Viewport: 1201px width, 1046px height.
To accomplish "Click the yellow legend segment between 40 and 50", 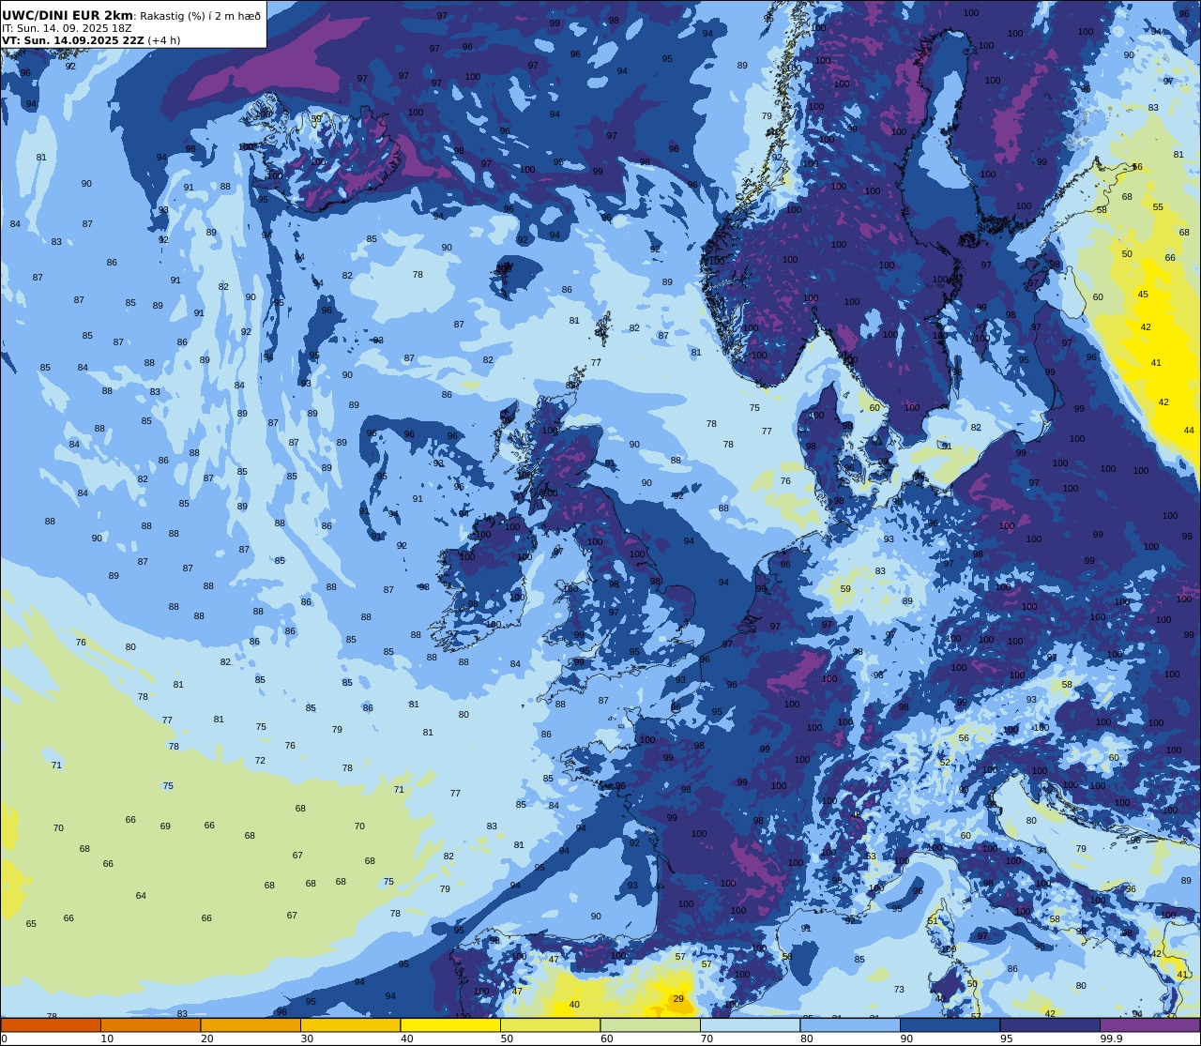I will click(450, 1024).
